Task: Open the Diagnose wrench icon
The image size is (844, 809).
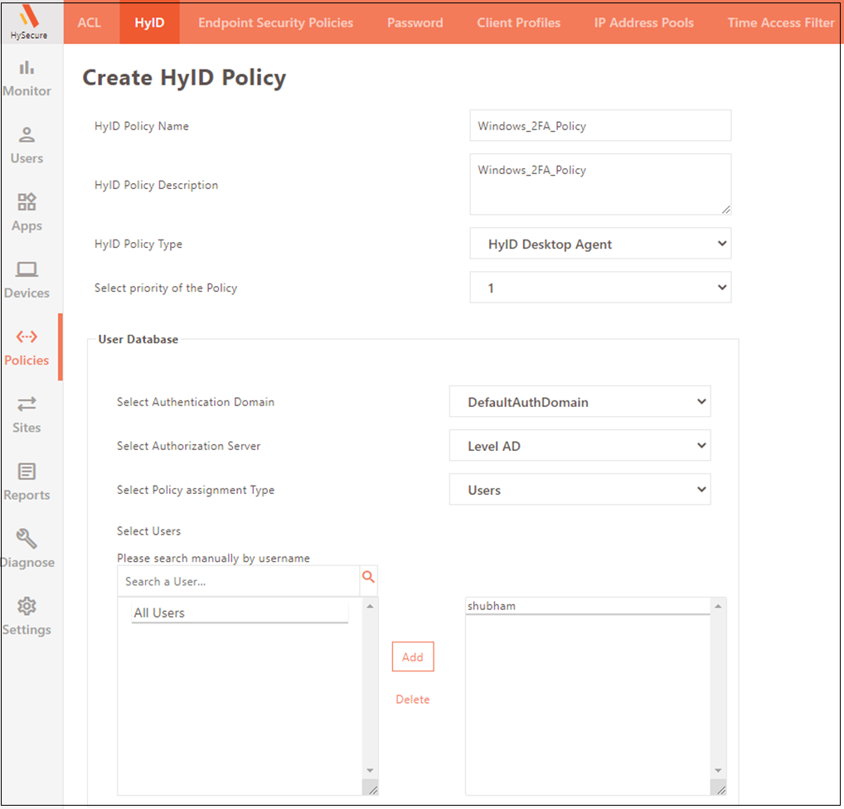Action: pyautogui.click(x=27, y=538)
